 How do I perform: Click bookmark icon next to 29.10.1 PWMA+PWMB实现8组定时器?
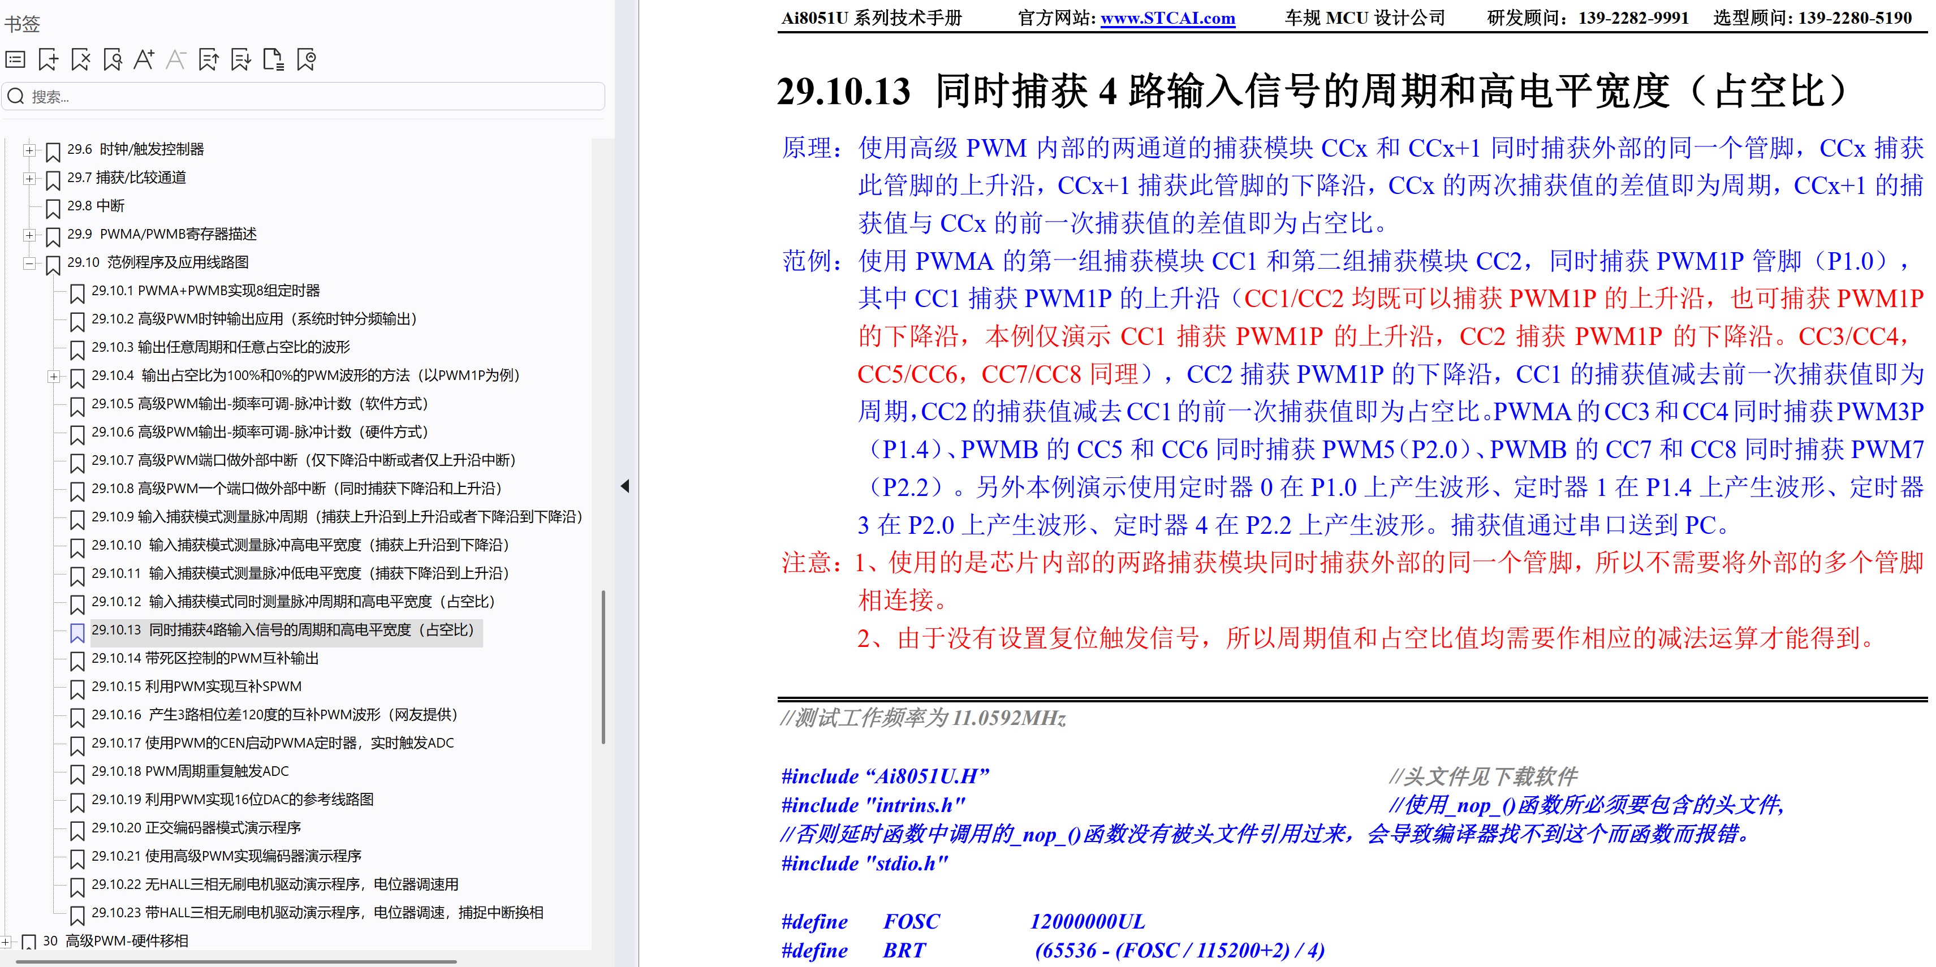(77, 294)
